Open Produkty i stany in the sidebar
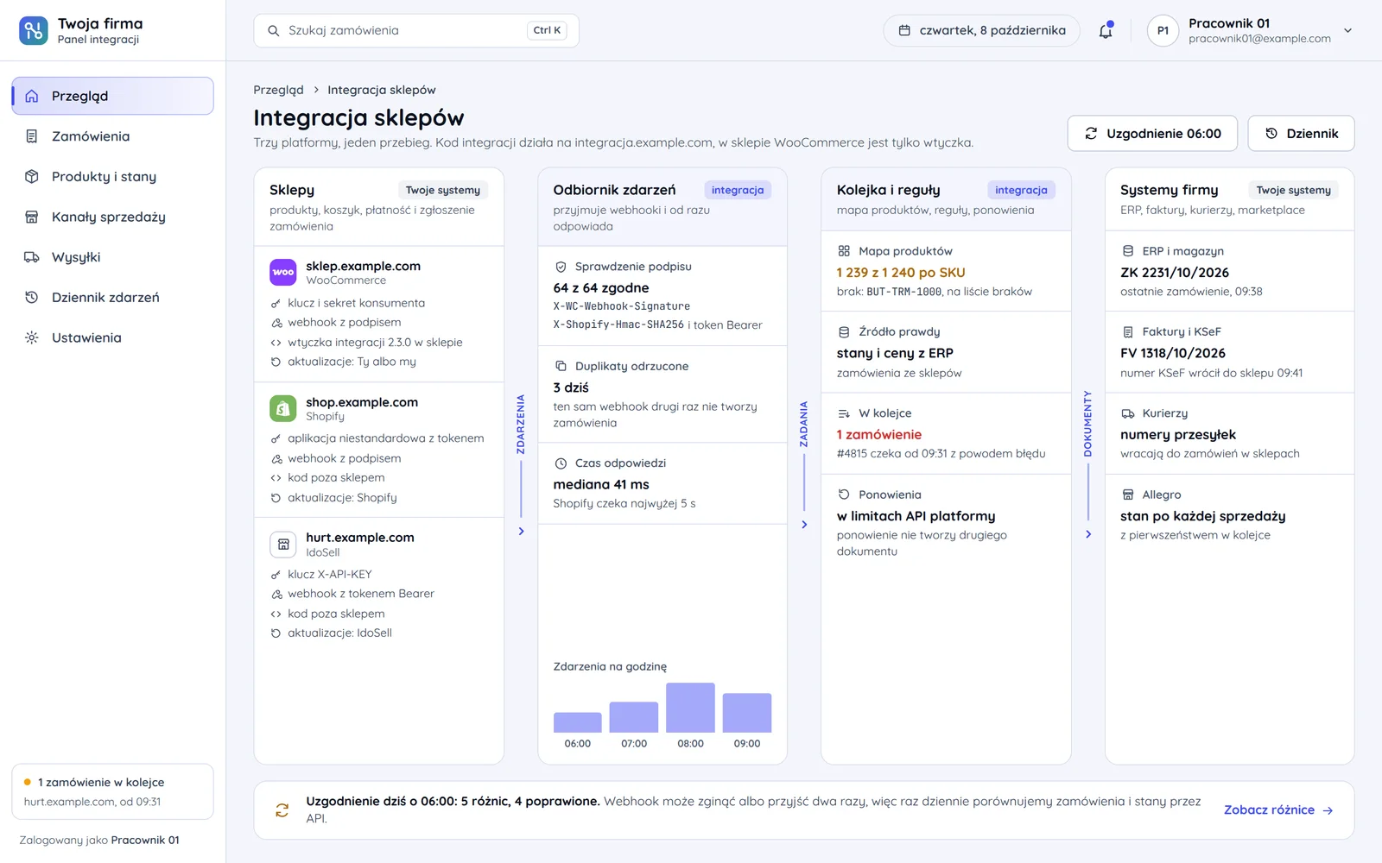Viewport: 1382px width, 863px height. (x=112, y=176)
